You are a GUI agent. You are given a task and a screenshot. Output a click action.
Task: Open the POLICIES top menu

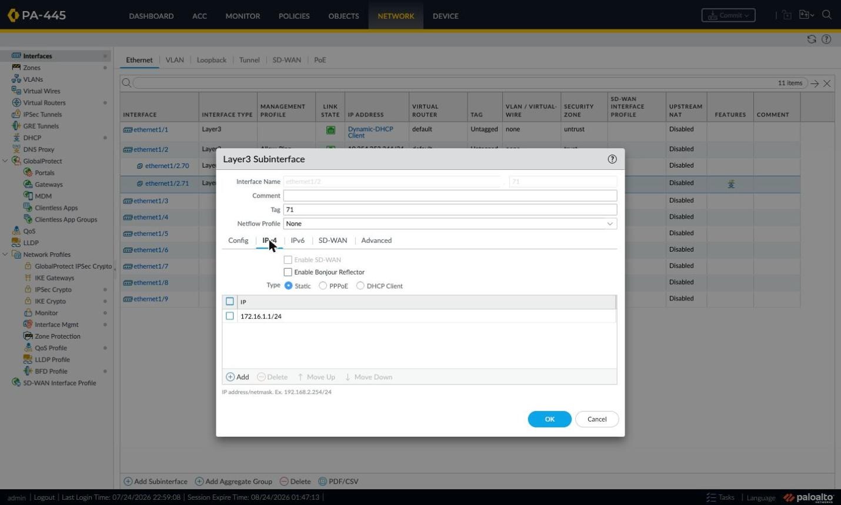pyautogui.click(x=294, y=16)
